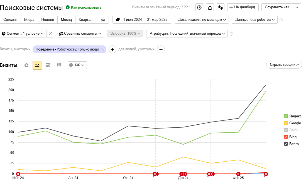Image resolution: width=306 pixels, height=189 pixels.
Task: Select the line chart view icon
Action: point(37,65)
